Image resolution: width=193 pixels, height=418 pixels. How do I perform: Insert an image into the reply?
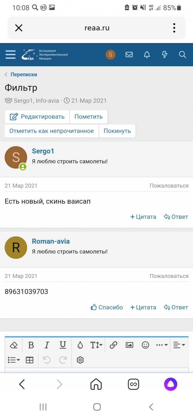130,345
